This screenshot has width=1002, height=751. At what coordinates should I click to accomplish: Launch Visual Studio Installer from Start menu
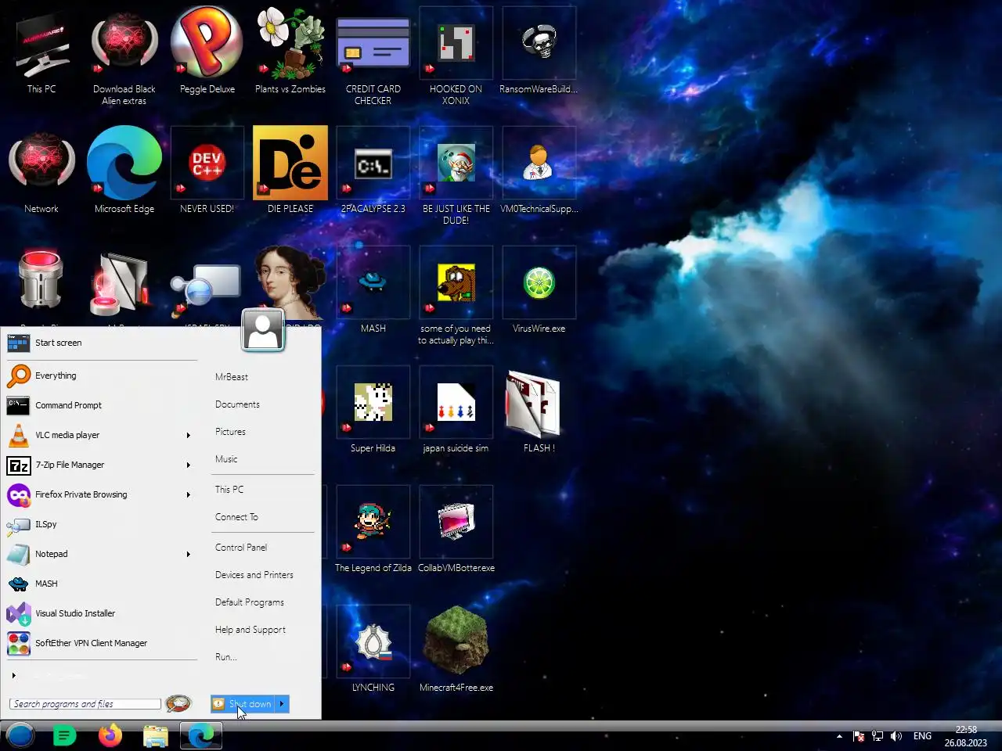(102, 613)
